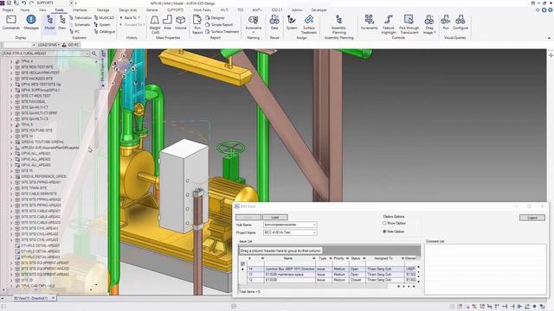The width and height of the screenshot is (554, 311).
Task: Click the Data reuse icon
Action: pos(274,22)
